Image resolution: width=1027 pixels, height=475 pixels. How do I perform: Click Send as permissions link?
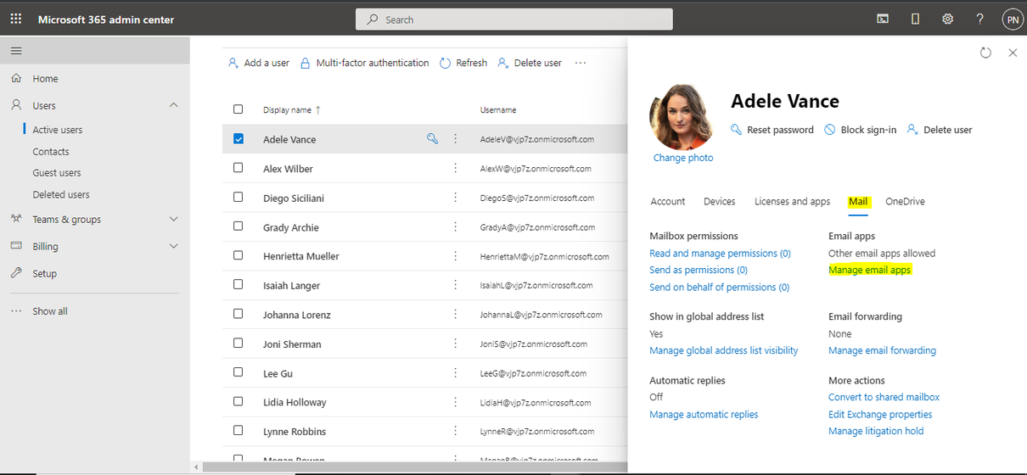[699, 270]
